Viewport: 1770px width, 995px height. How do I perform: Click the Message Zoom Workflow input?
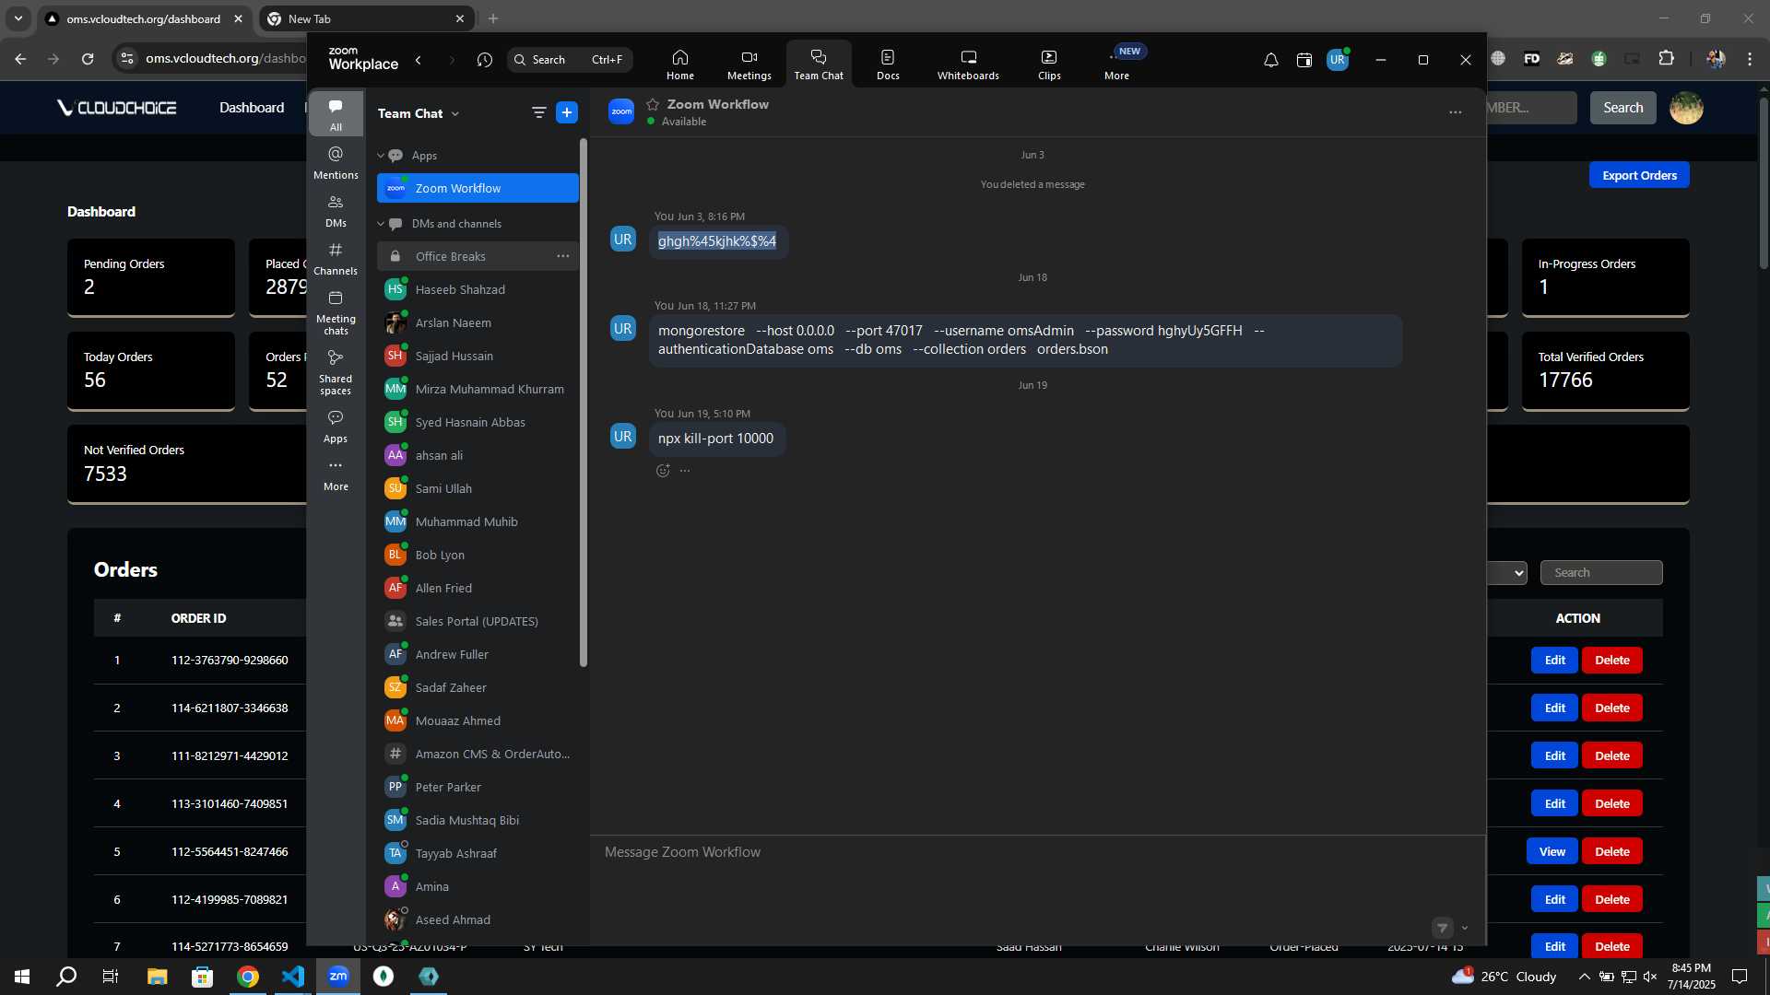tap(1037, 852)
